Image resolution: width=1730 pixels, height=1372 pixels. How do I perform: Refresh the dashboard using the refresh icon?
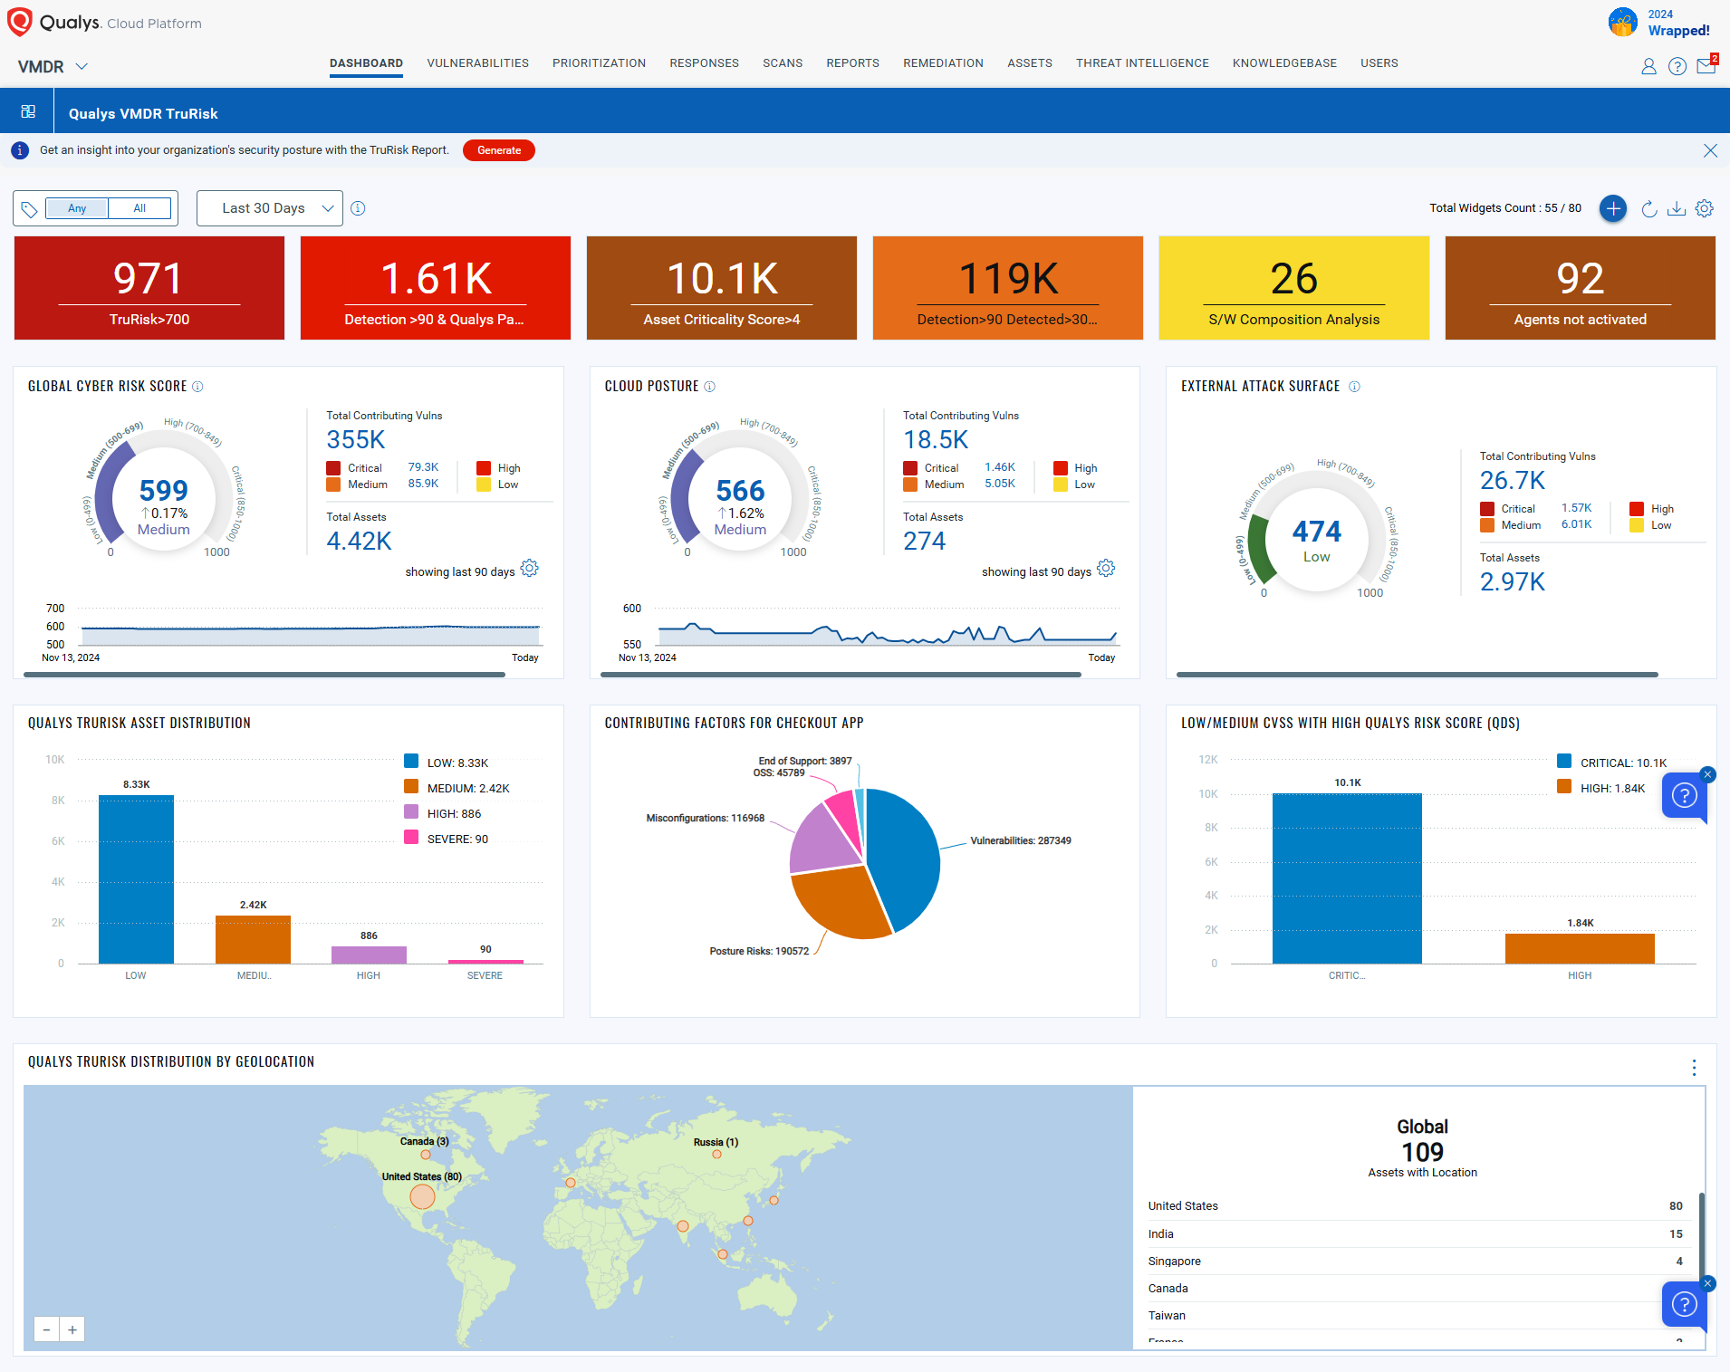tap(1649, 209)
